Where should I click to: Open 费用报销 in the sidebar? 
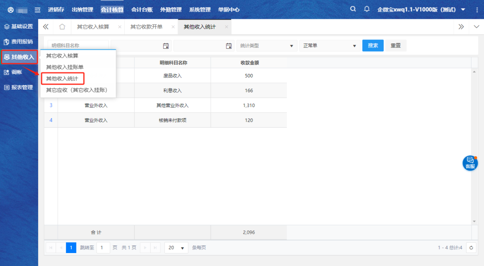pyautogui.click(x=19, y=42)
